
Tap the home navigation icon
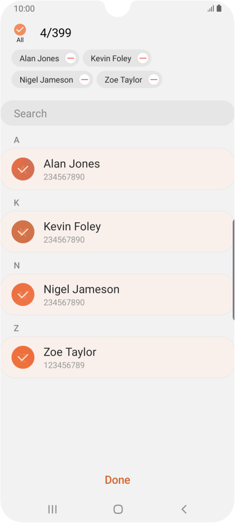pos(118,509)
